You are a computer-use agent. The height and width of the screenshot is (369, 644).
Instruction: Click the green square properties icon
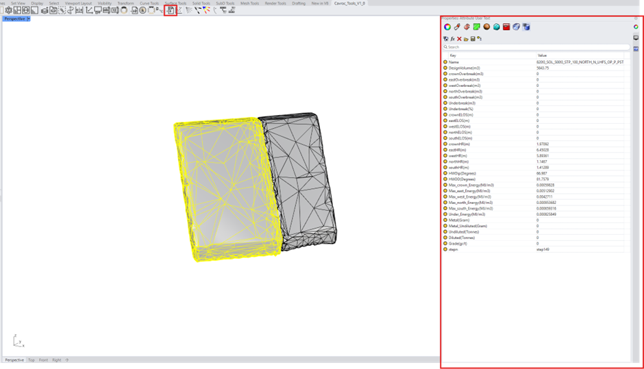[x=476, y=27]
